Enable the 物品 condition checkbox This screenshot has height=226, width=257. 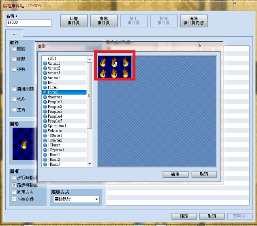click(x=14, y=99)
